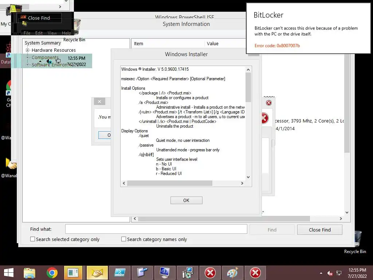Open View menu in System Information
This screenshot has height=280, width=373.
point(52,33)
